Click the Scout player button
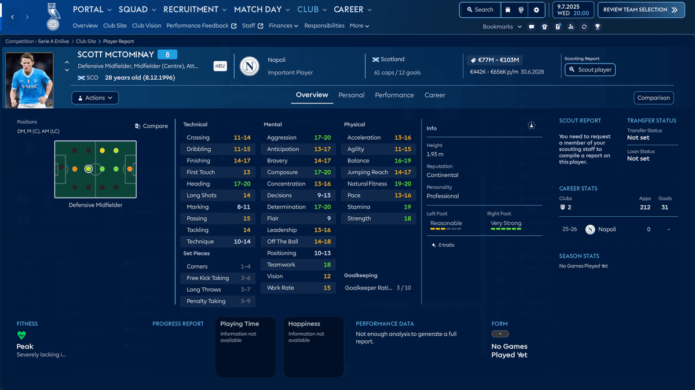The image size is (695, 390). 590,70
